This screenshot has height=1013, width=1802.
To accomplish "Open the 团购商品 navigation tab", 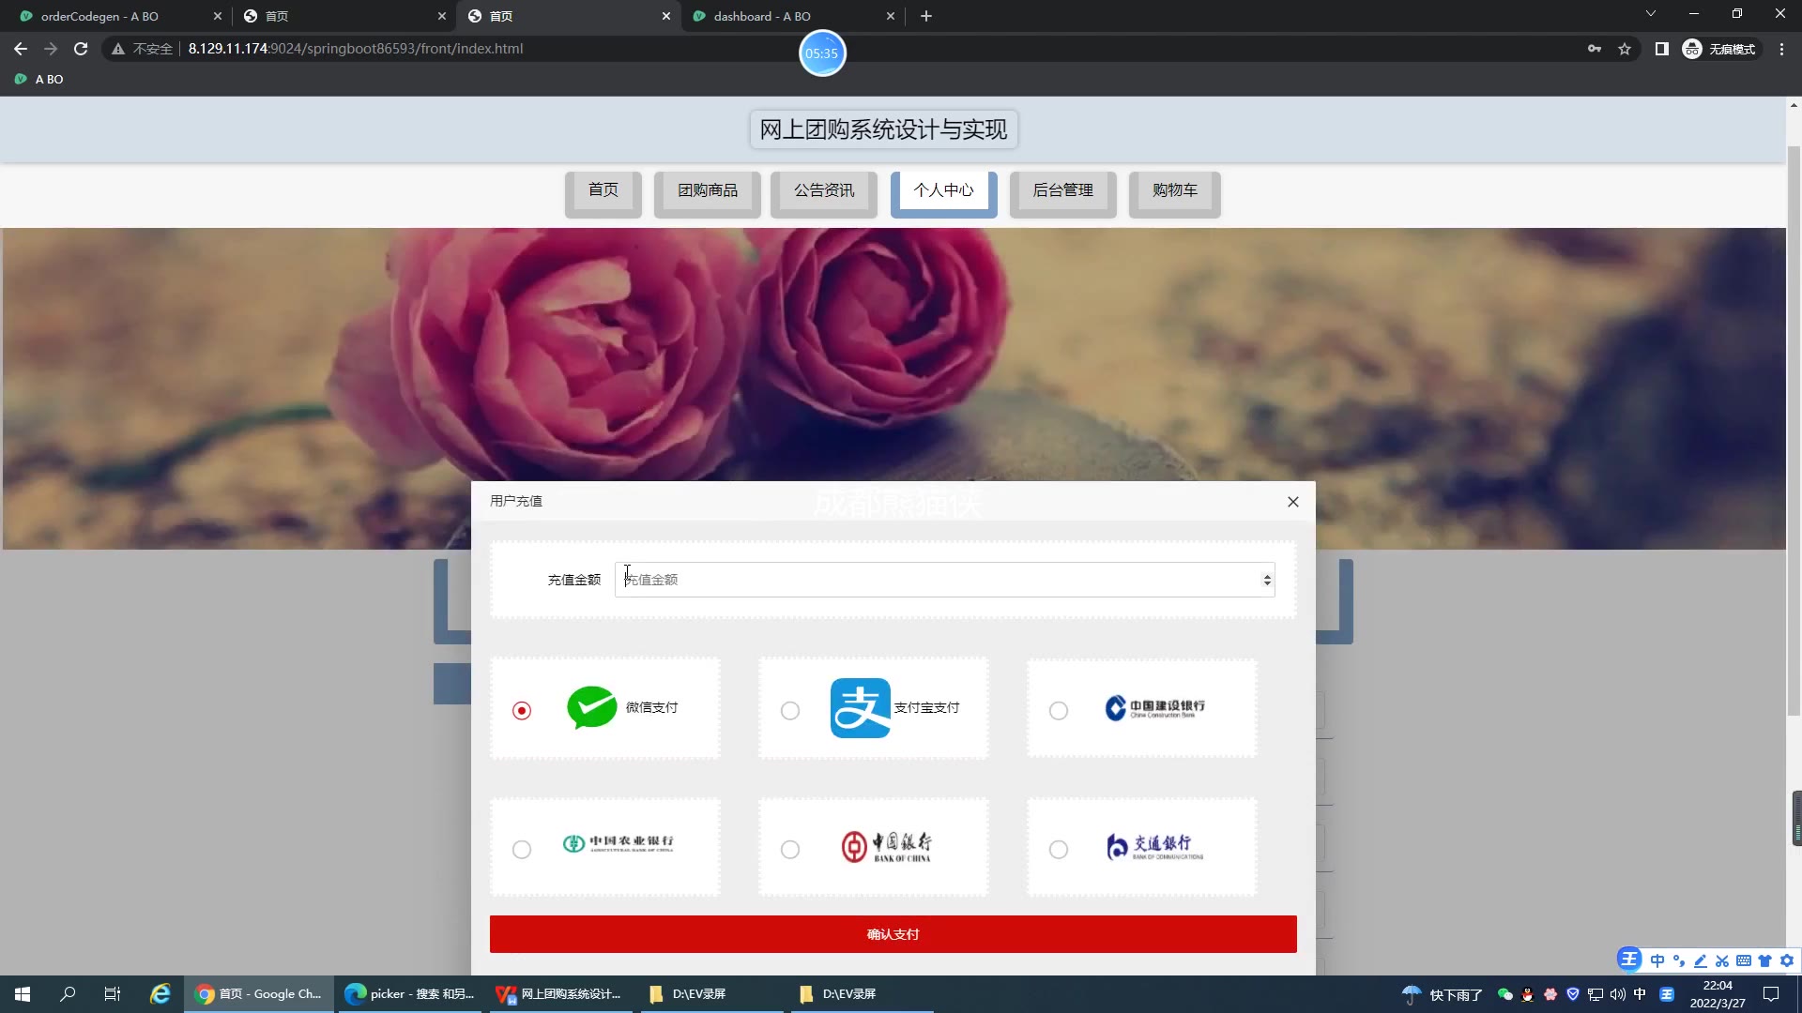I will (x=708, y=190).
